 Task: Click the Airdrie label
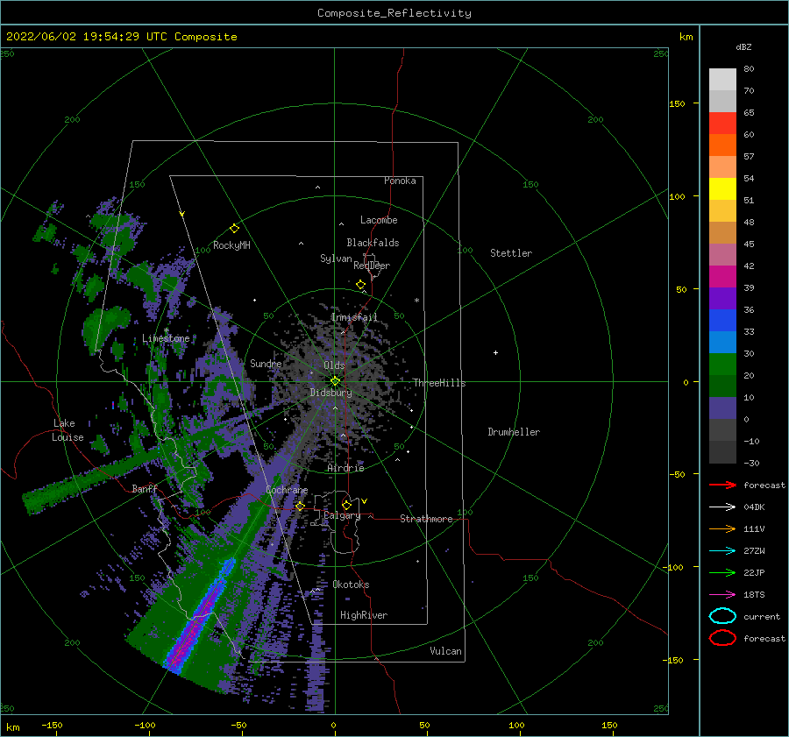(345, 468)
